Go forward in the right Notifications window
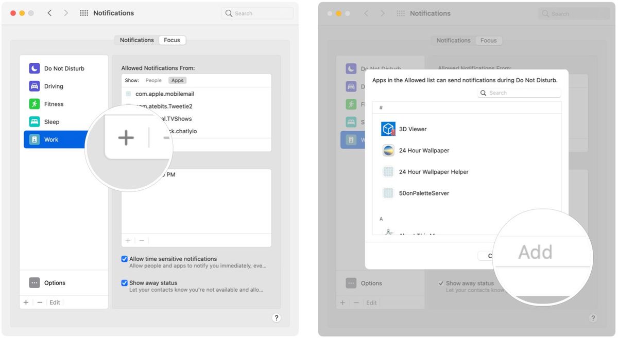618x338 pixels. coord(383,13)
